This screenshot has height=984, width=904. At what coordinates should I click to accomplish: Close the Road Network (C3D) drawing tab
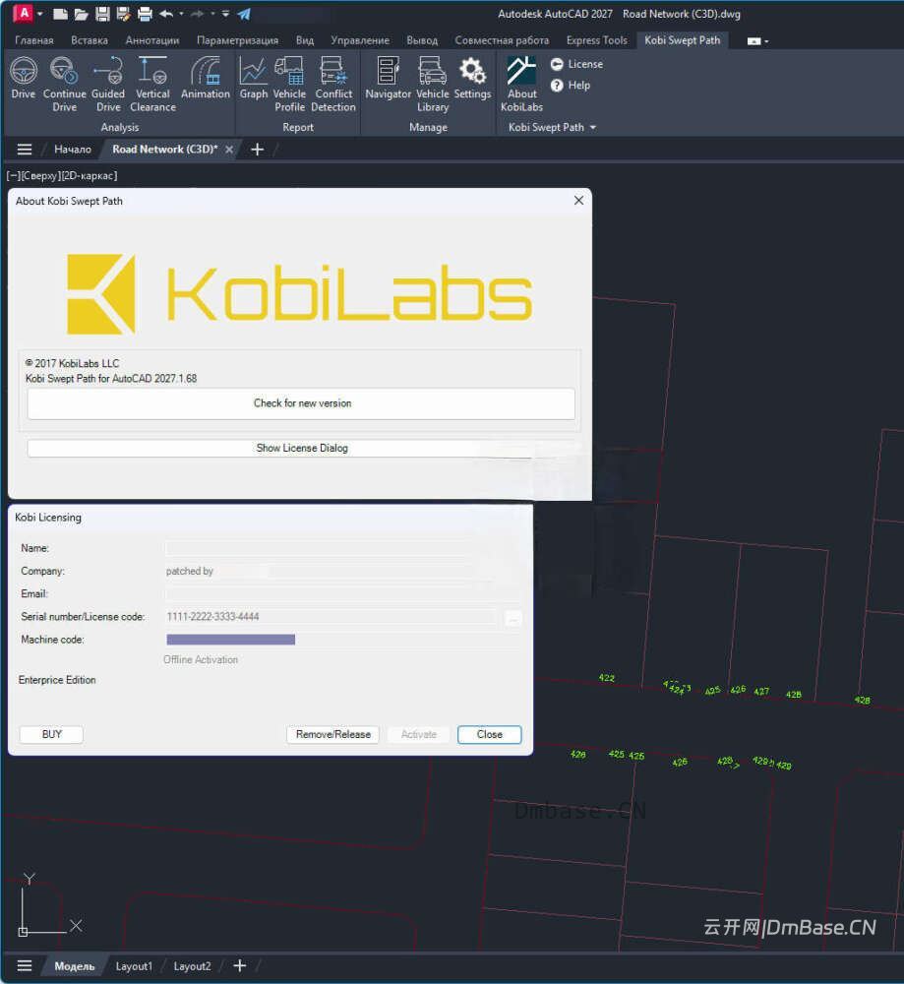[x=229, y=150]
